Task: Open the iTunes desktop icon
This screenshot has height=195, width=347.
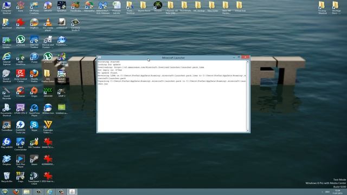Action: (34, 58)
